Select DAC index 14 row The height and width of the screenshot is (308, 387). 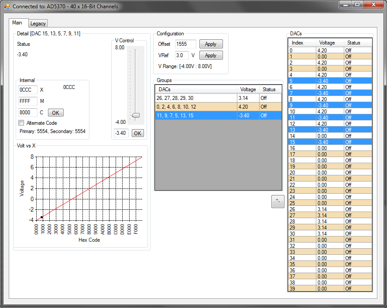pos(330,136)
